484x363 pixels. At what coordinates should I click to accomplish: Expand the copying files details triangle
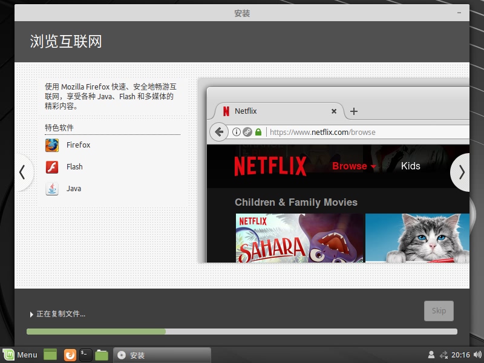coord(31,314)
